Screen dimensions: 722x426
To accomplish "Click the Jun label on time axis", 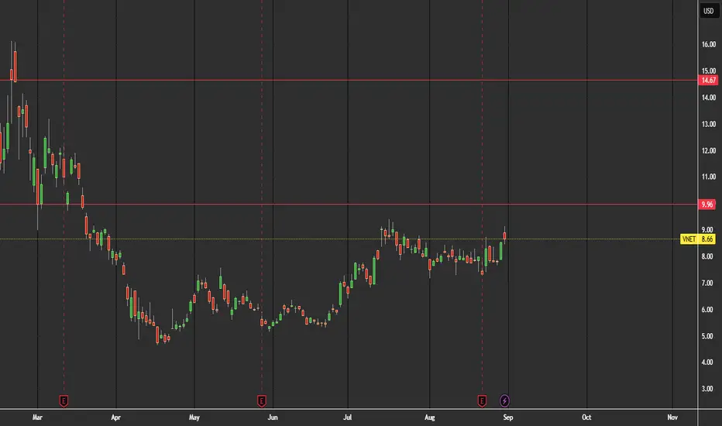I will click(x=273, y=417).
